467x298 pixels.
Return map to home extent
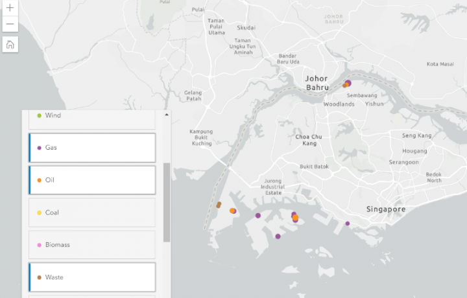coord(10,45)
